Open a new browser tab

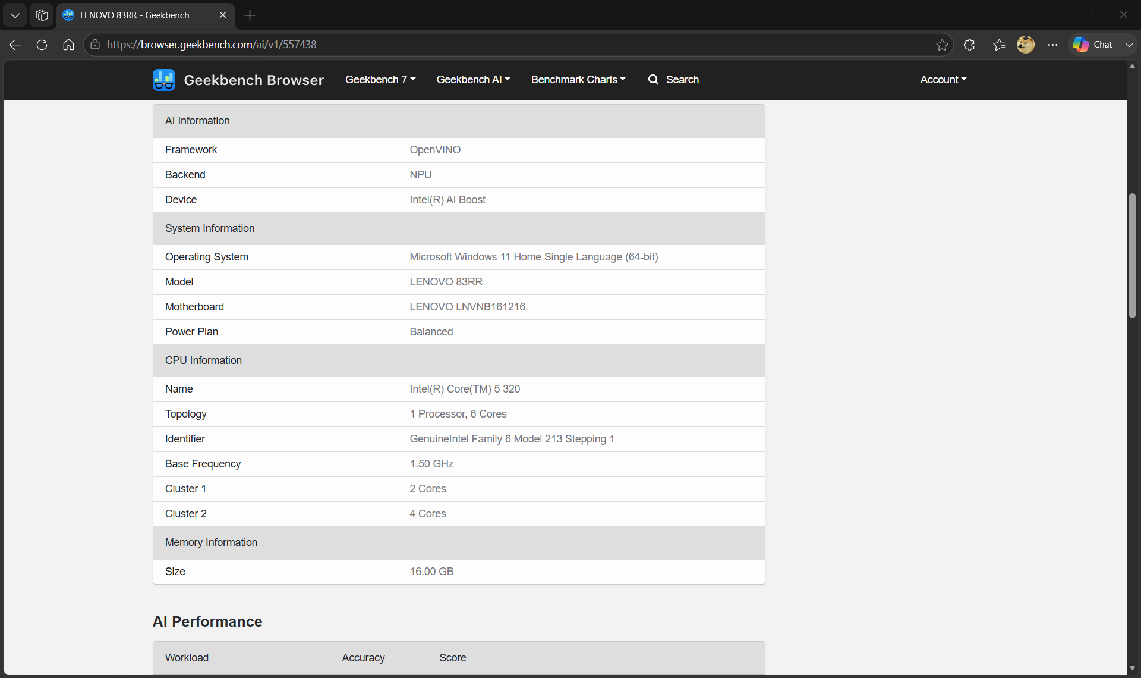coord(250,15)
